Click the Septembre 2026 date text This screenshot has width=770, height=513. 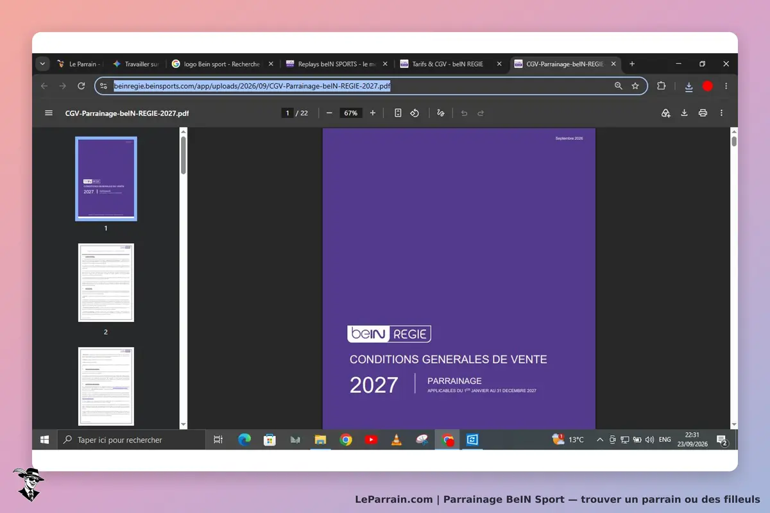coord(569,139)
